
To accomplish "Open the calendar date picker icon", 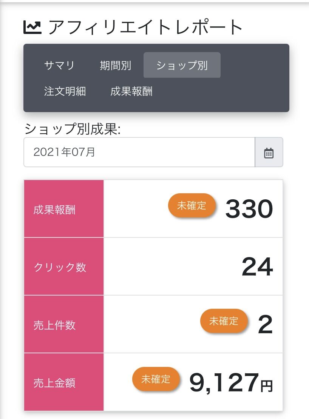I will pyautogui.click(x=269, y=153).
